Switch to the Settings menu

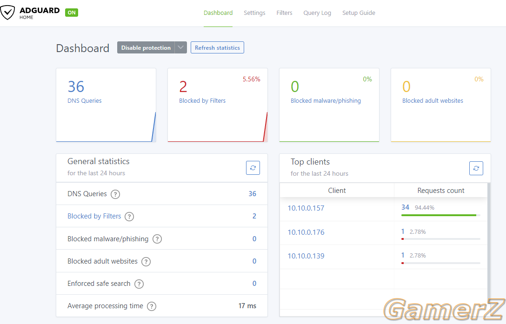tap(254, 13)
